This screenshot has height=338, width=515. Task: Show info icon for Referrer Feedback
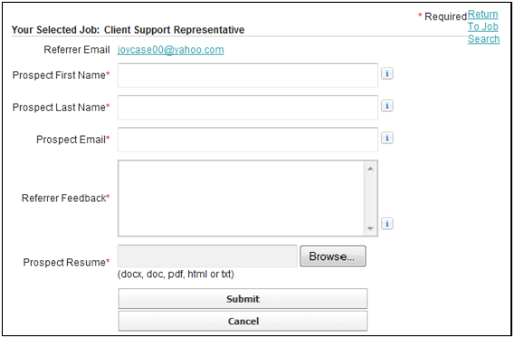point(387,224)
